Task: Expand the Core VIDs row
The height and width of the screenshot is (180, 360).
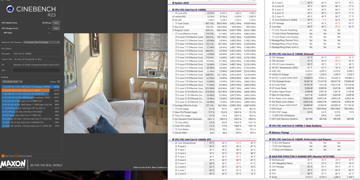Action: (x=173, y=13)
